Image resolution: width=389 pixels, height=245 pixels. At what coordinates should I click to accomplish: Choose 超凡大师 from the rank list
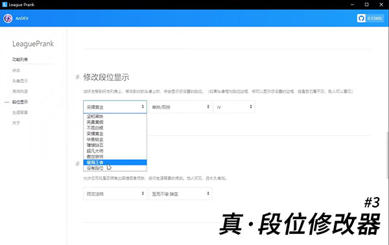point(115,151)
